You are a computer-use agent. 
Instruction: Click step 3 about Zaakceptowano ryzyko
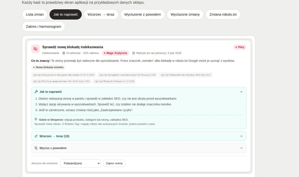86,110
